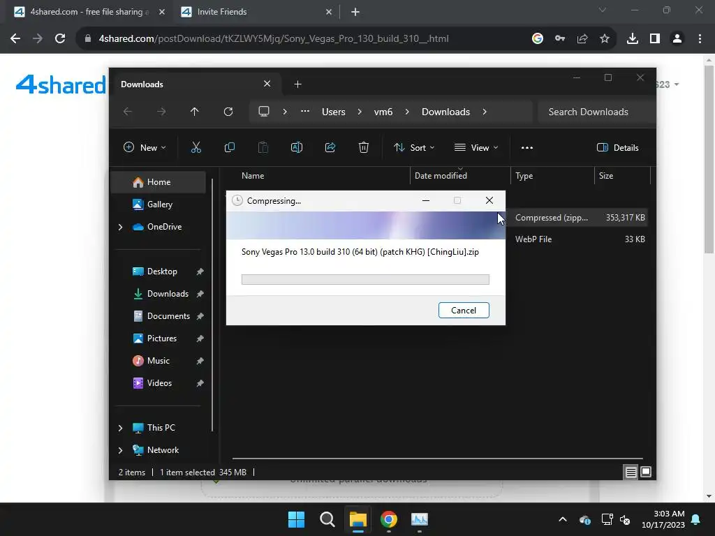This screenshot has width=715, height=536.
Task: Open the Windows Start menu
Action: 296,519
